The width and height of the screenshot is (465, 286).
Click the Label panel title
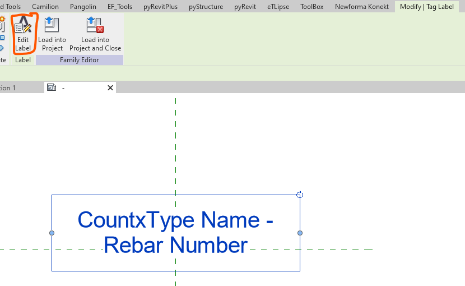[x=23, y=60]
